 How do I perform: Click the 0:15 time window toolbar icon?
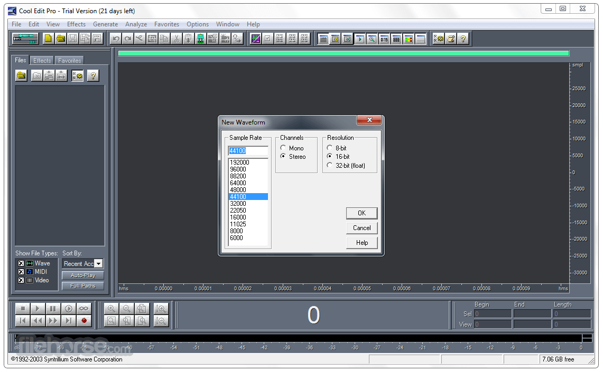pos(384,39)
